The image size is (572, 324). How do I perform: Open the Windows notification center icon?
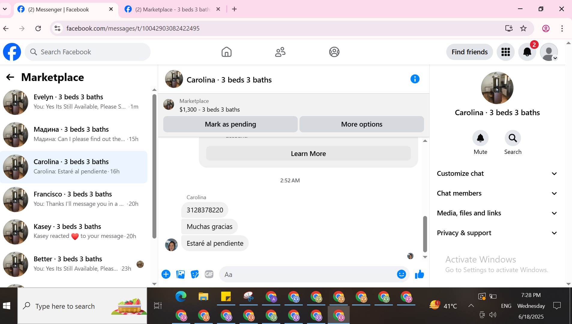pos(557,306)
